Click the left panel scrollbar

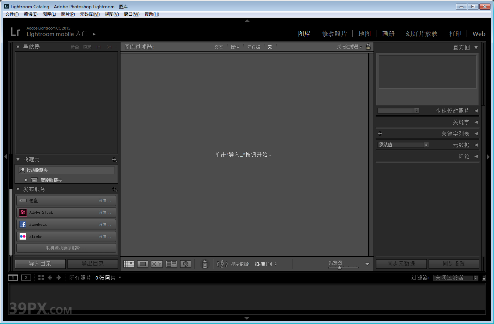tap(11, 223)
